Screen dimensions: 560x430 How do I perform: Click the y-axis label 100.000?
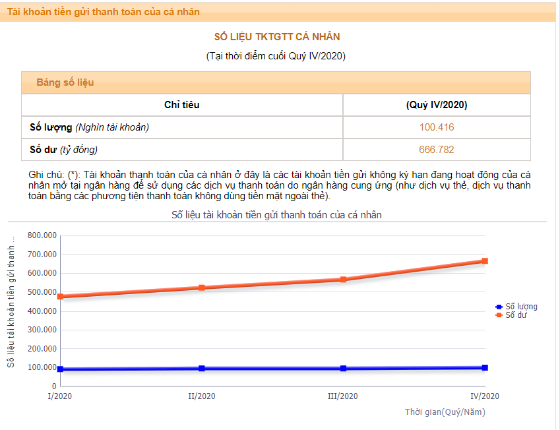point(42,367)
